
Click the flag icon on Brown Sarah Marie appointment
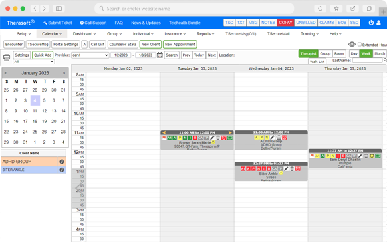click(x=164, y=138)
